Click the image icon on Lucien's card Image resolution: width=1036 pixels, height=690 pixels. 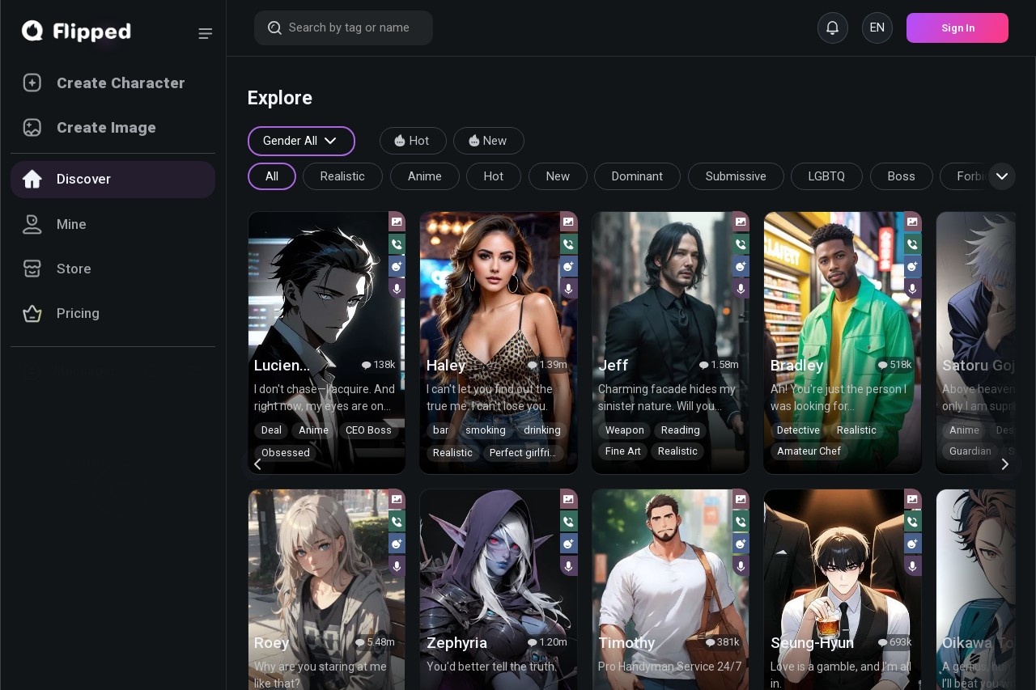coord(397,222)
